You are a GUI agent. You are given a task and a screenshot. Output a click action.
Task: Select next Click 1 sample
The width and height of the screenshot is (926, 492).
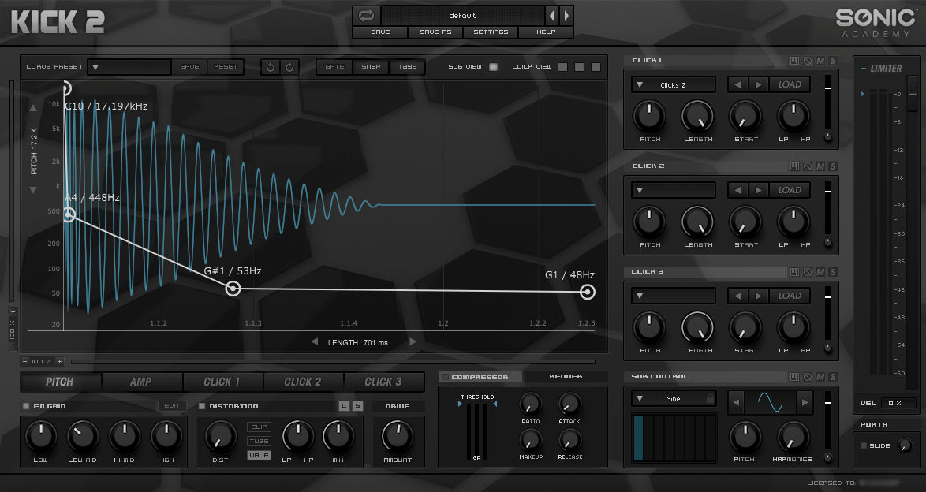[758, 84]
